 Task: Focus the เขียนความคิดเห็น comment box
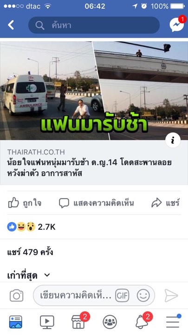[x=76, y=296]
